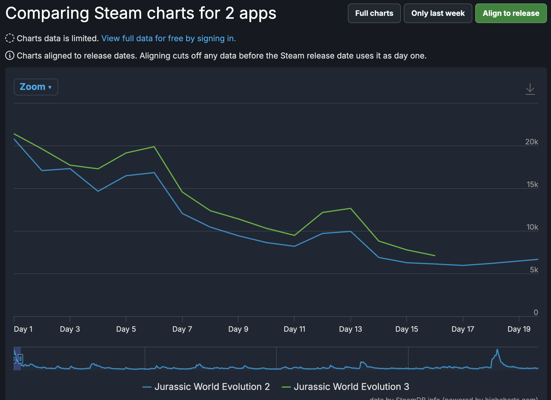The width and height of the screenshot is (551, 400).
Task: Toggle Align to release mode
Action: tap(511, 13)
